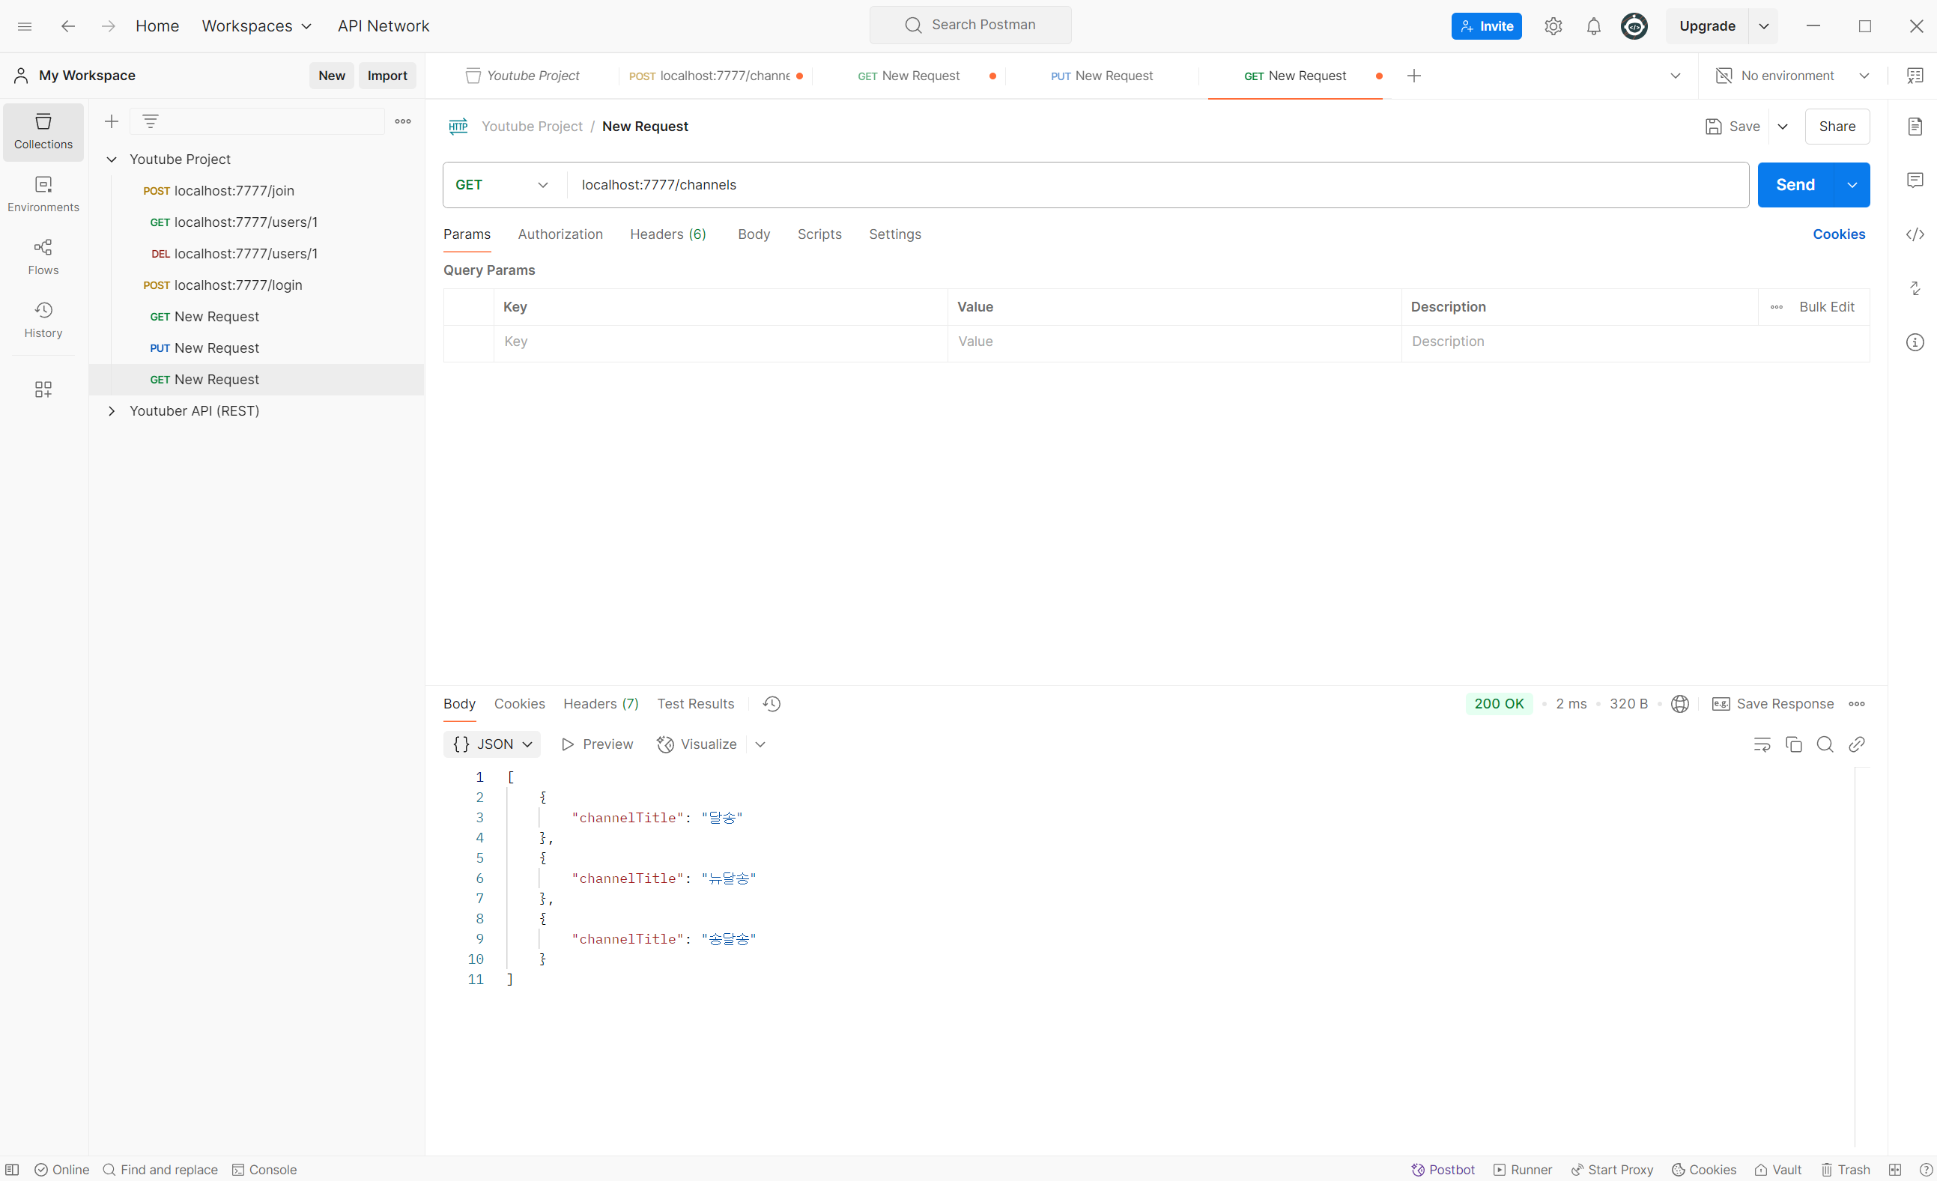
Task: Open the settings gear icon
Action: point(1553,26)
